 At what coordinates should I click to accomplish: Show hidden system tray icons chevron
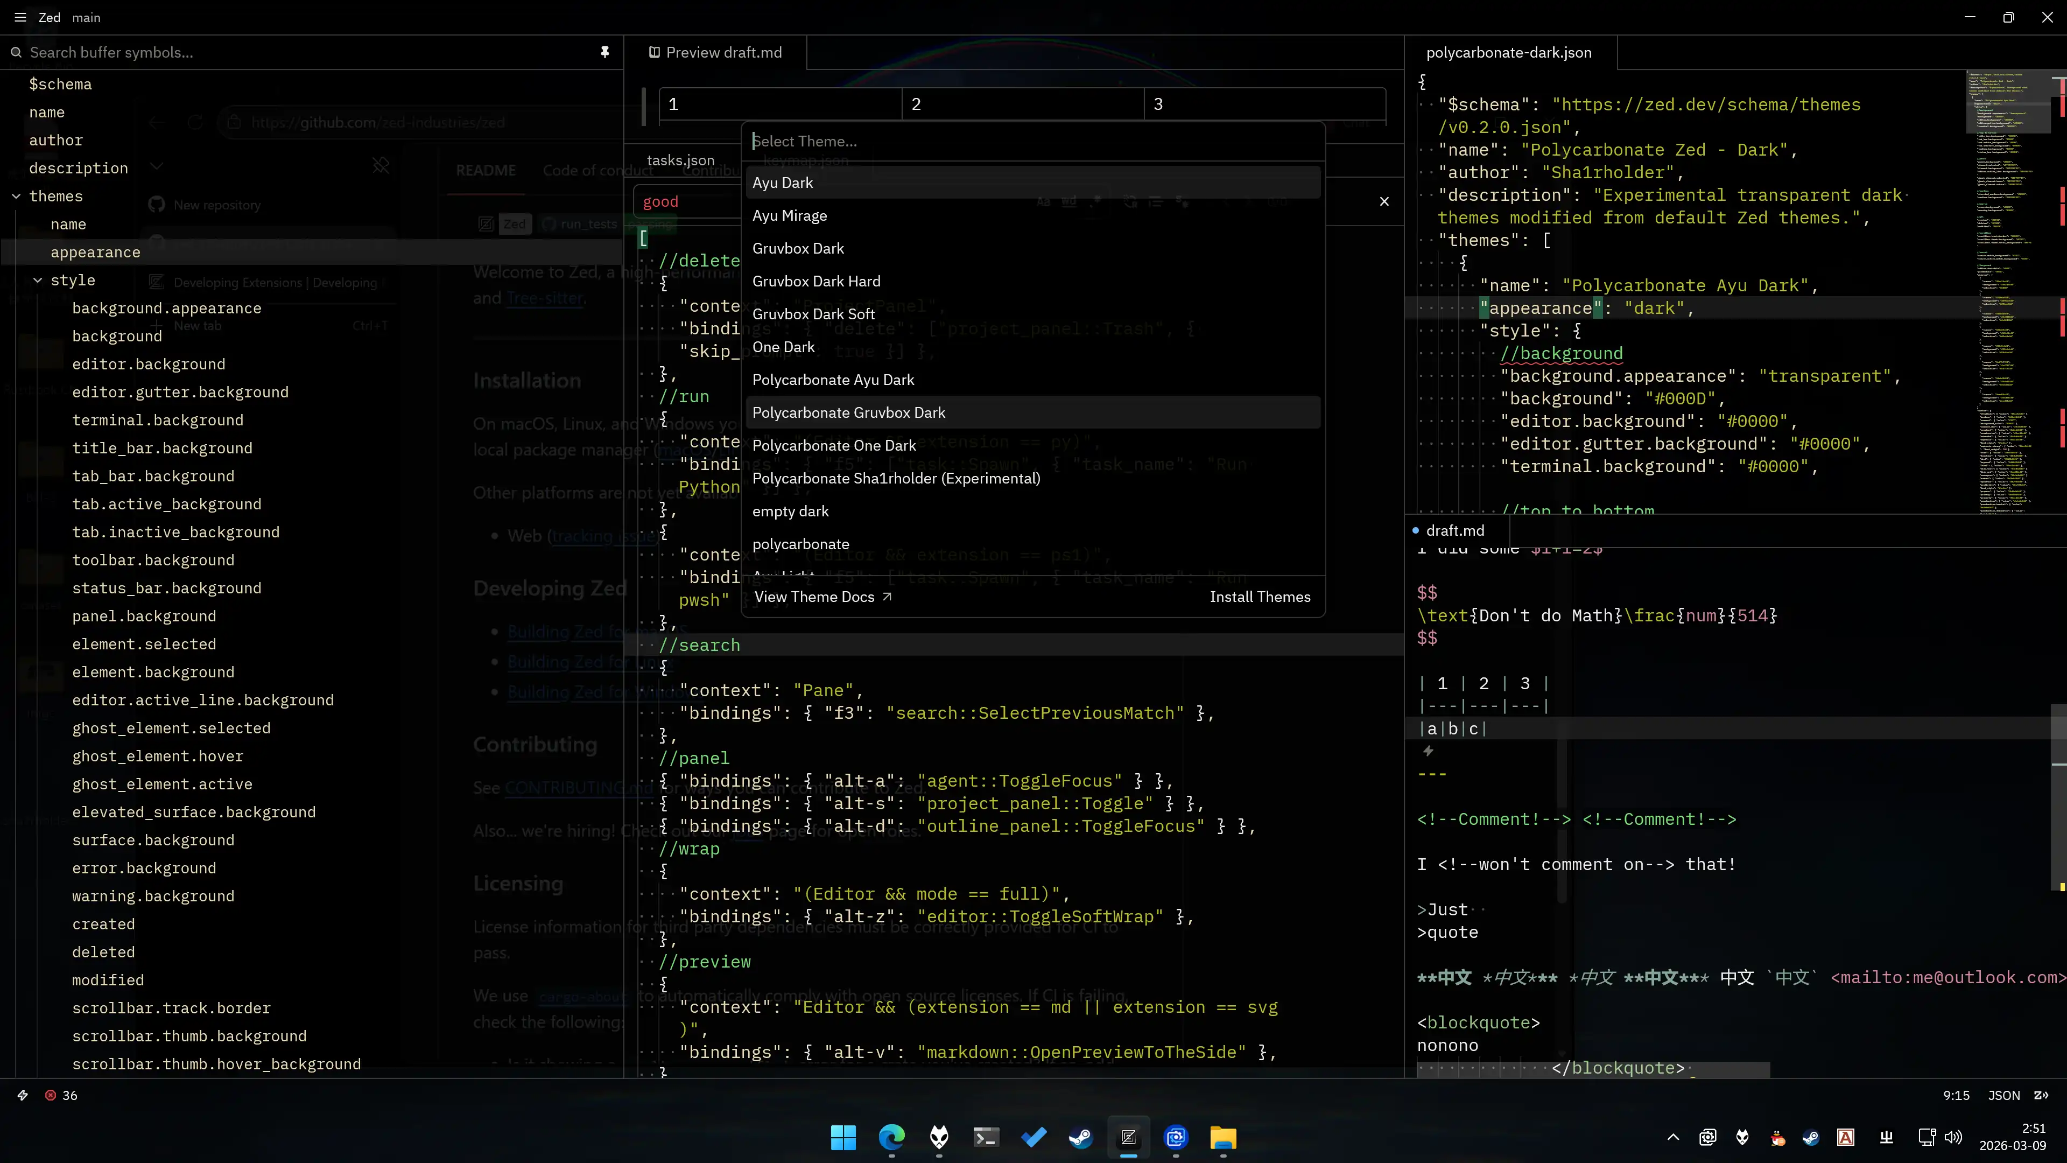coord(1673,1137)
